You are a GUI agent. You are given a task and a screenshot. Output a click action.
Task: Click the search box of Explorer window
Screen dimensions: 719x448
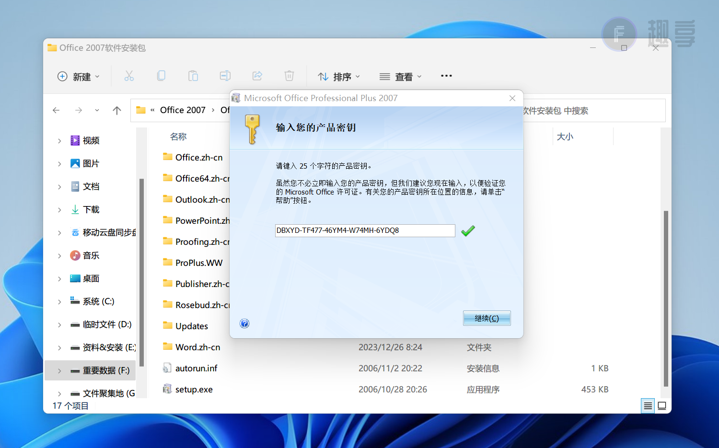point(593,111)
